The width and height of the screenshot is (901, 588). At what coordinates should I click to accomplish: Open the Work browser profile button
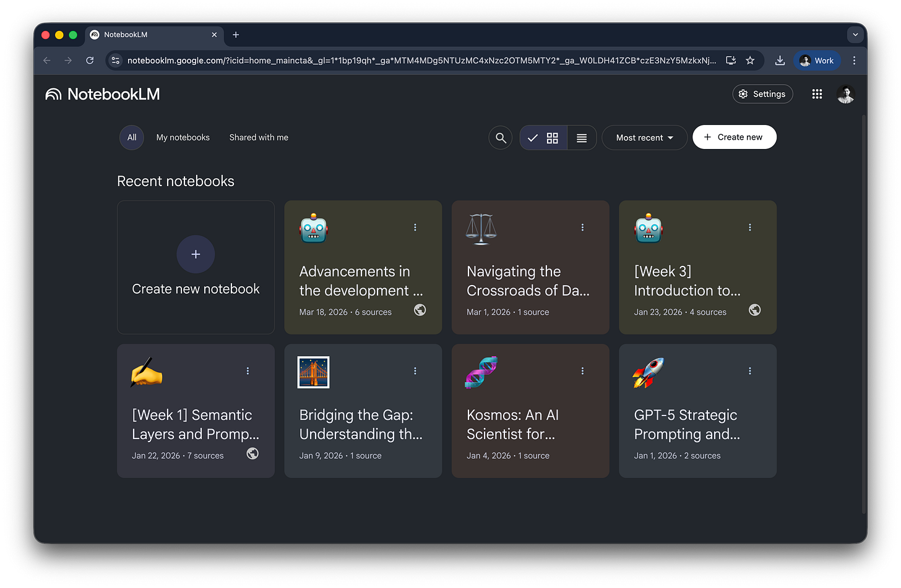pos(817,60)
